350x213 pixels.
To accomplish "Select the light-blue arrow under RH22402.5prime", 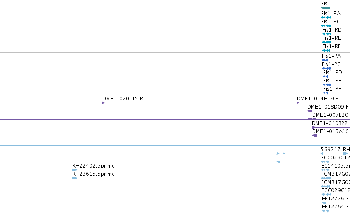I will (75, 170).
